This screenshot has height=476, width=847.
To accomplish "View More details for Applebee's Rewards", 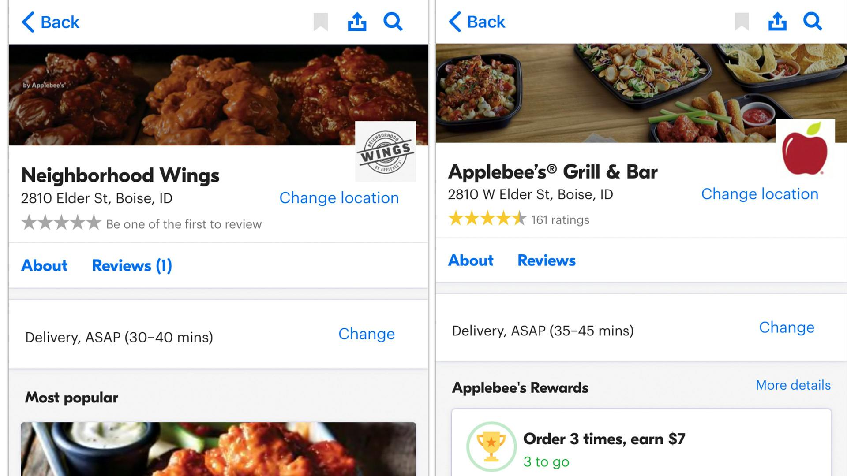I will pyautogui.click(x=793, y=385).
